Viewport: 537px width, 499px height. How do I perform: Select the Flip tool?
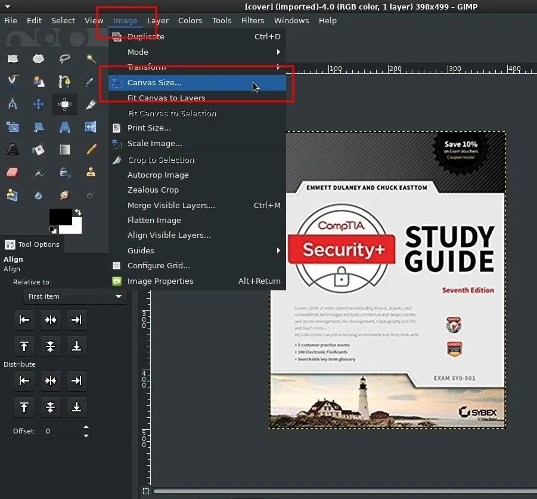tap(91, 127)
